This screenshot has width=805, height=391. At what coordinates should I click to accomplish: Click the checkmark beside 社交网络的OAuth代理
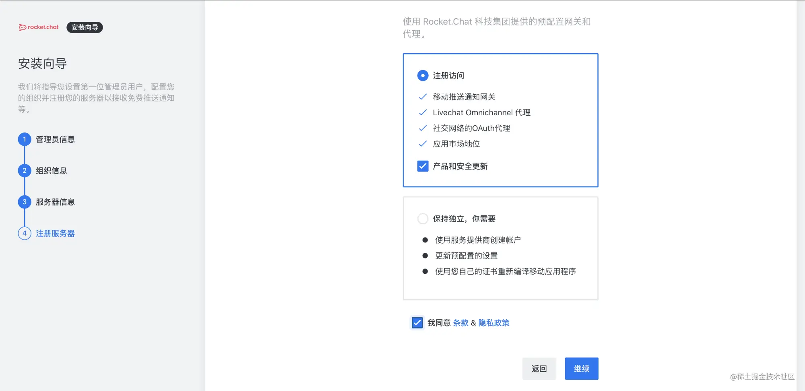423,128
